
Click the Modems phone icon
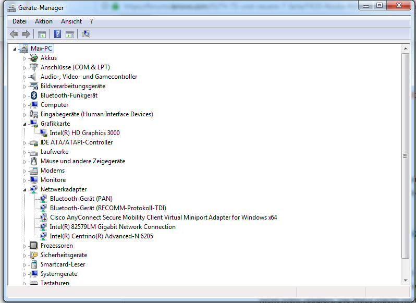pos(34,171)
